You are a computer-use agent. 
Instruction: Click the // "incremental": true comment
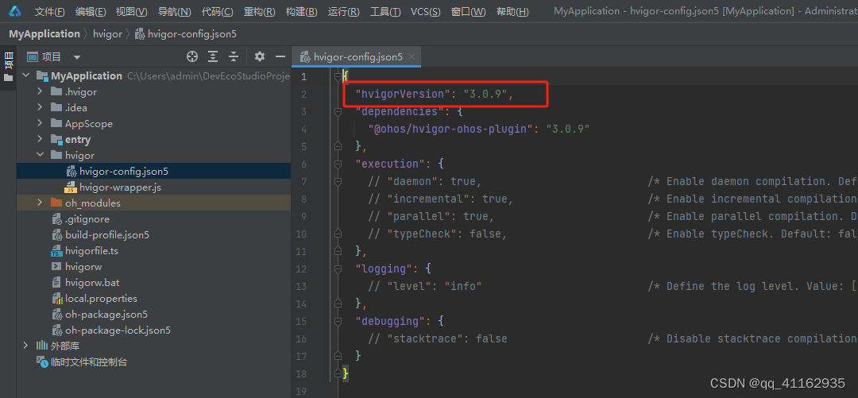point(440,199)
